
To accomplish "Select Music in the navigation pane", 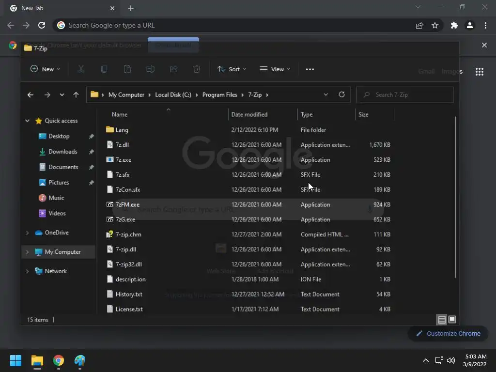I will (x=56, y=198).
